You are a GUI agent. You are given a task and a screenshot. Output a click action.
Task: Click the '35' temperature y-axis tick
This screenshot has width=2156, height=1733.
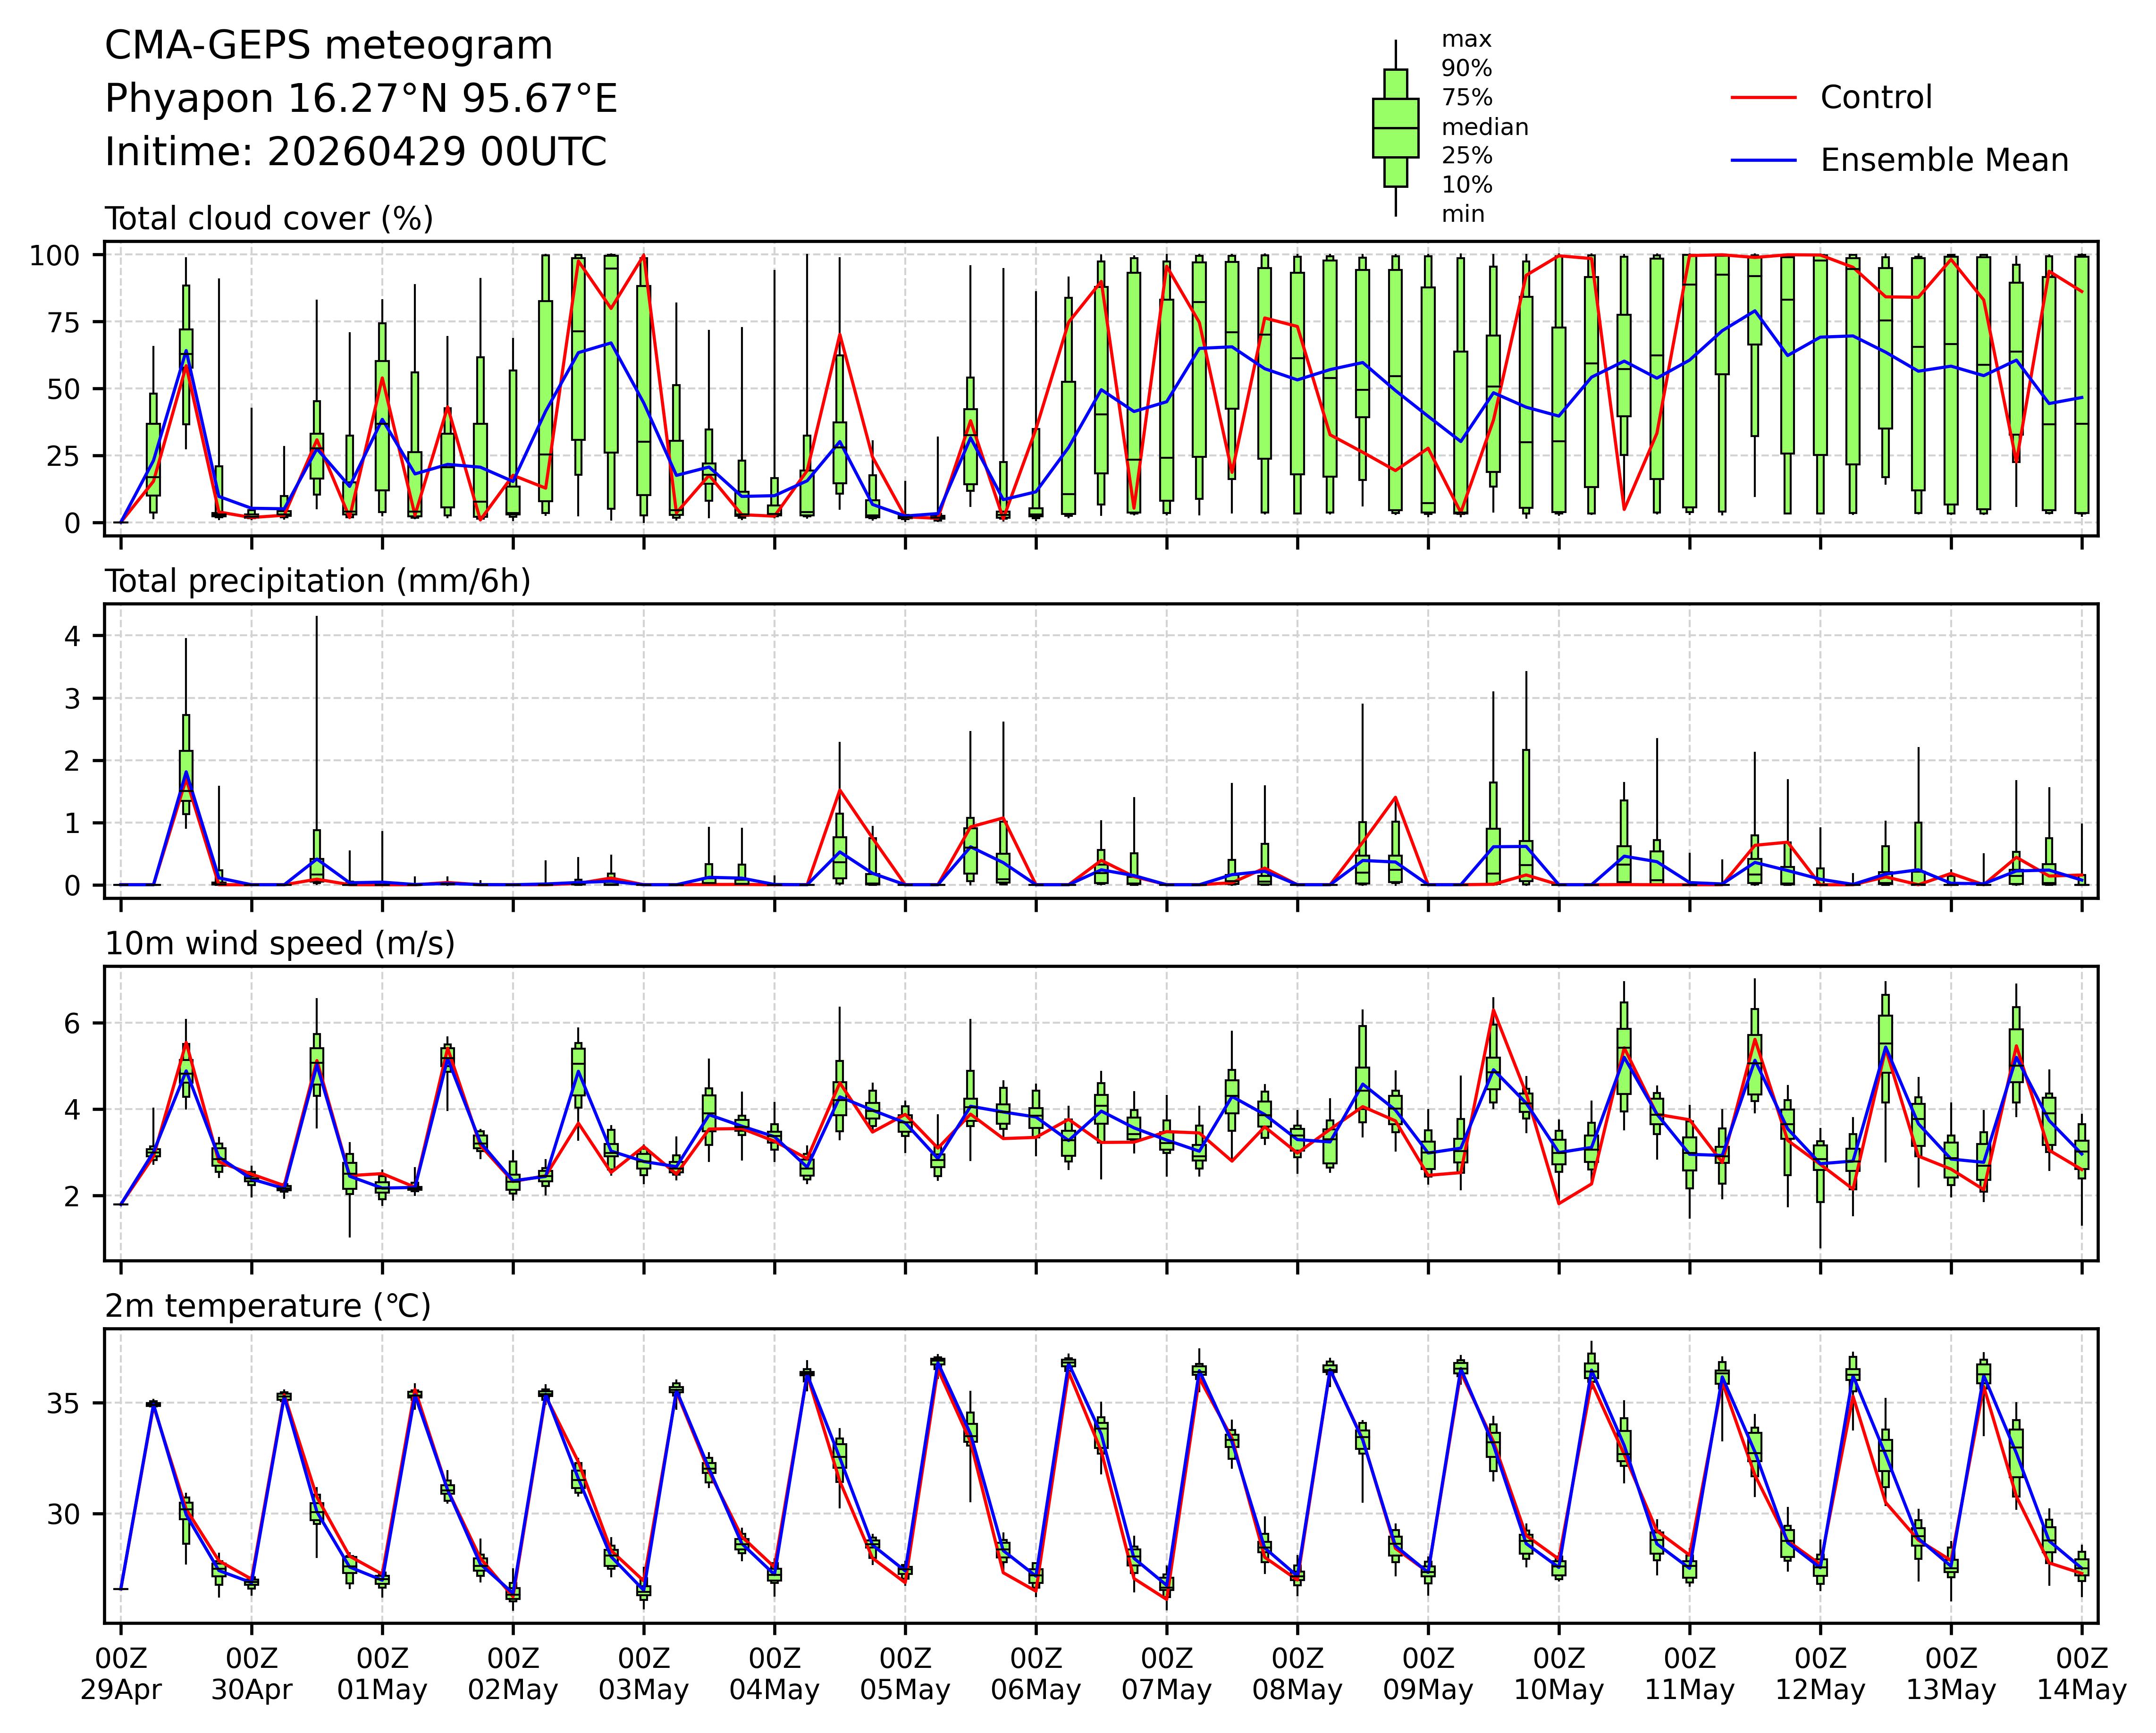click(x=63, y=1404)
